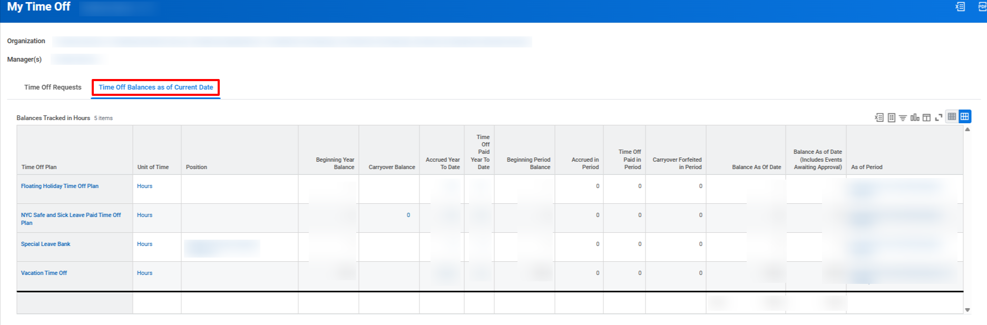Viewport: 987px width, 325px height.
Task: Click the Manager(s) label
Action: tap(24, 60)
